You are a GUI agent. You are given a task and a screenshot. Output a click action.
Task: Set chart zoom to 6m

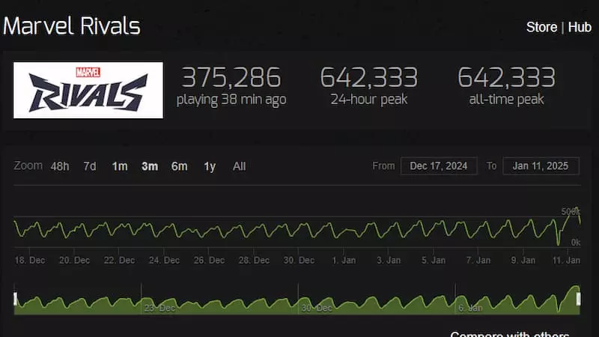(180, 166)
